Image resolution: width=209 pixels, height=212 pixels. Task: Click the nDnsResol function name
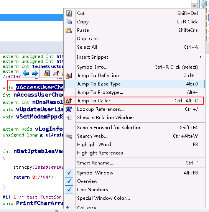pyautogui.click(x=48, y=102)
